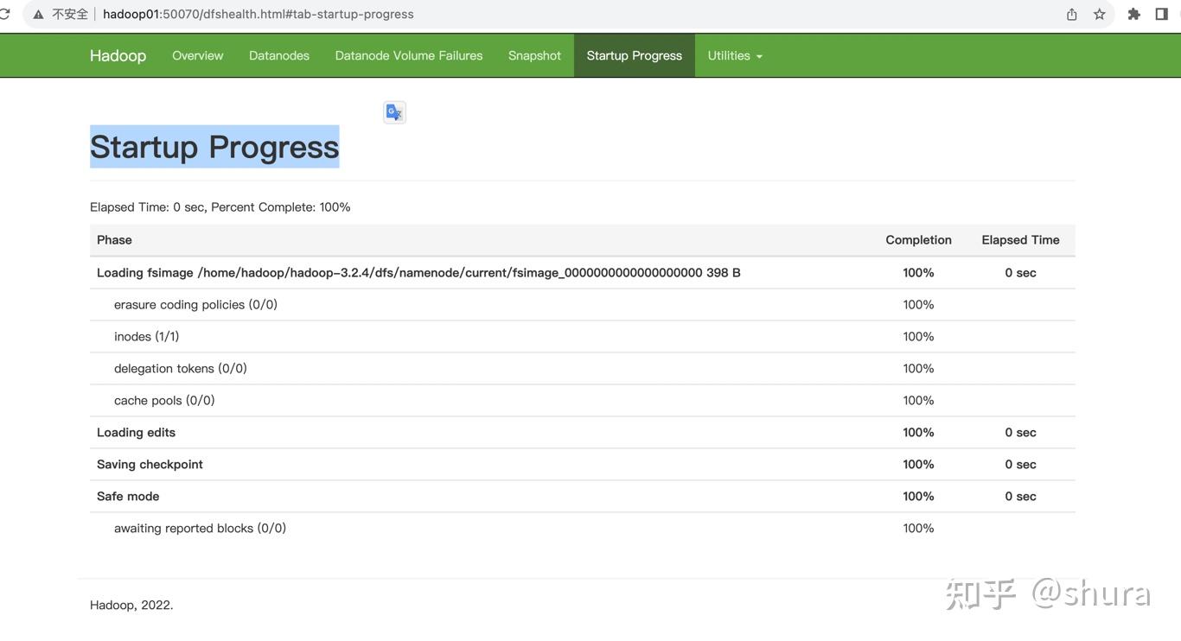The image size is (1181, 641).
Task: Open the Datanodes tab
Action: (x=279, y=55)
